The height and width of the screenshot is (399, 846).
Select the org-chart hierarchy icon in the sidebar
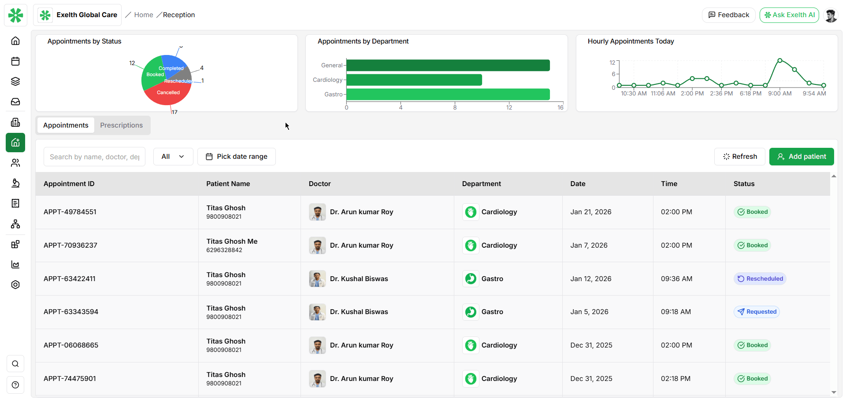15,224
